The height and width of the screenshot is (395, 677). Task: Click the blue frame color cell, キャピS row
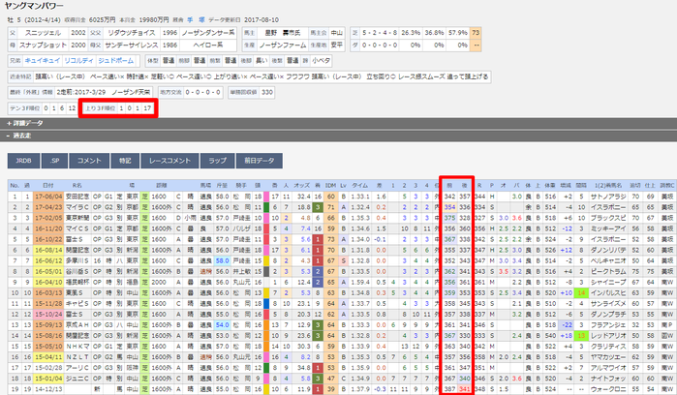pyautogui.click(x=266, y=303)
